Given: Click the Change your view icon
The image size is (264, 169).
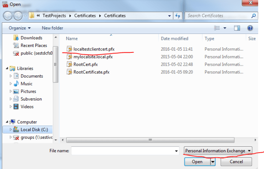Looking at the screenshot, I should pyautogui.click(x=217, y=28).
